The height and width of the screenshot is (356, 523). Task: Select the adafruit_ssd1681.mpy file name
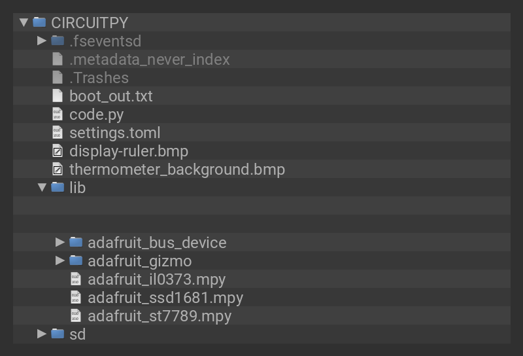(x=165, y=297)
